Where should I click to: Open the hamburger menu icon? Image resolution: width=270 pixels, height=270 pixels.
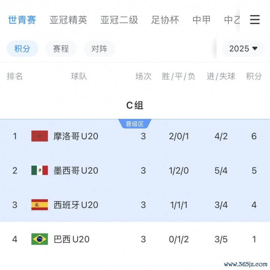coord(255,19)
